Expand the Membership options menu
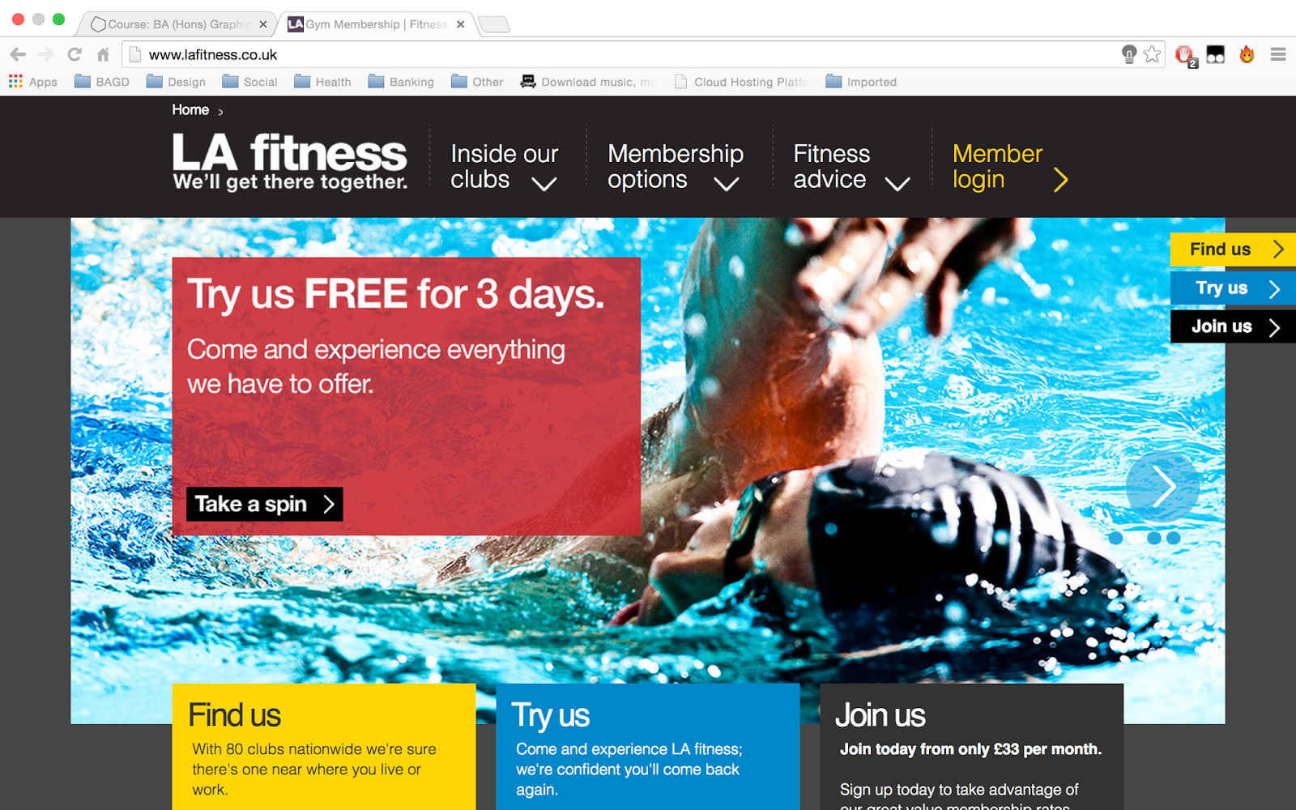Viewport: 1296px width, 810px height. (x=676, y=167)
